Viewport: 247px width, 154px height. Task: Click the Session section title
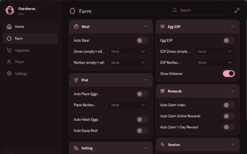[174, 145]
